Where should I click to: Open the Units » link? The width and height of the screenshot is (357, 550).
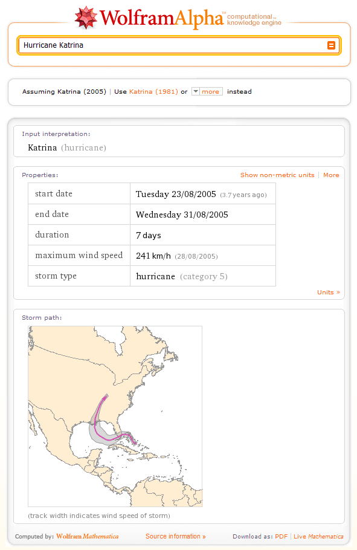(x=329, y=292)
